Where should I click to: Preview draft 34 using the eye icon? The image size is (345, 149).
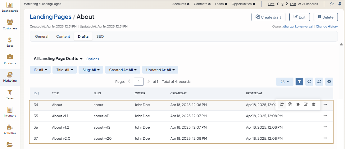tap(298, 104)
